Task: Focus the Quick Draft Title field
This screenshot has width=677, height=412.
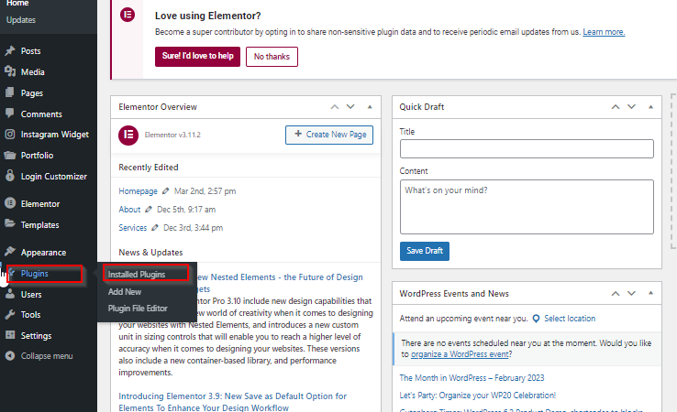Action: coord(527,148)
